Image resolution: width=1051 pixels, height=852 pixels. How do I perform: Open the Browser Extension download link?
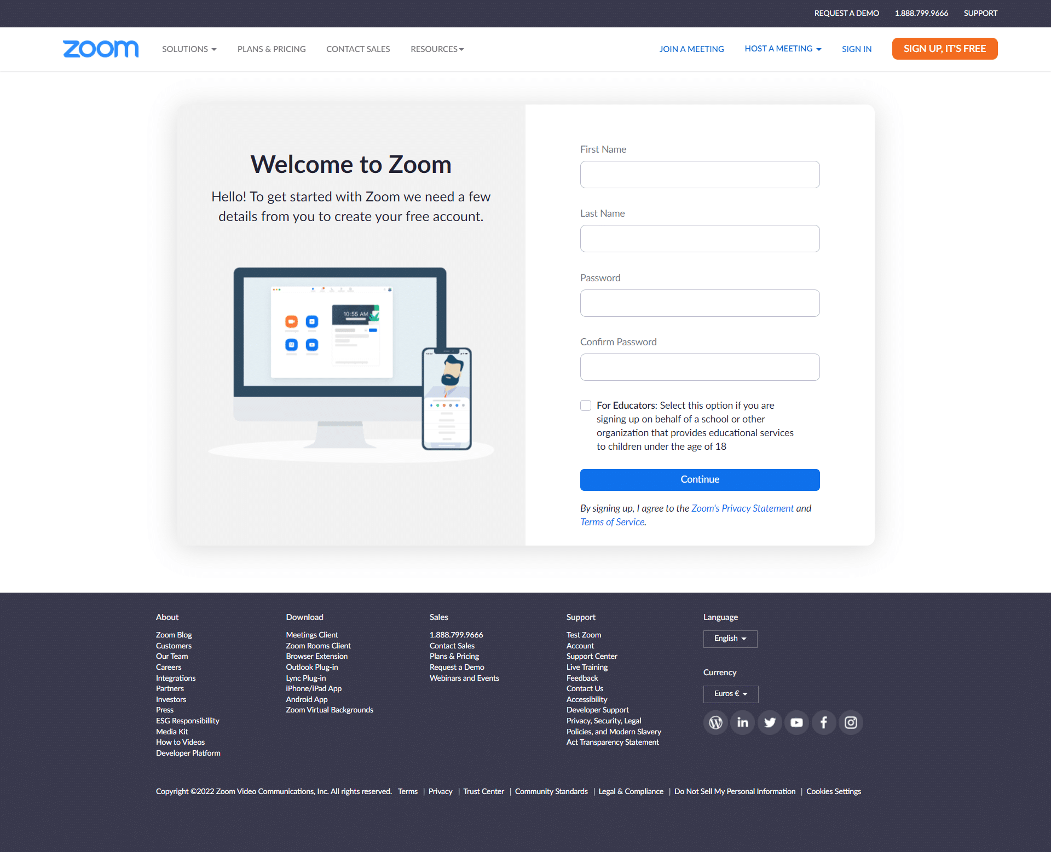pos(316,656)
